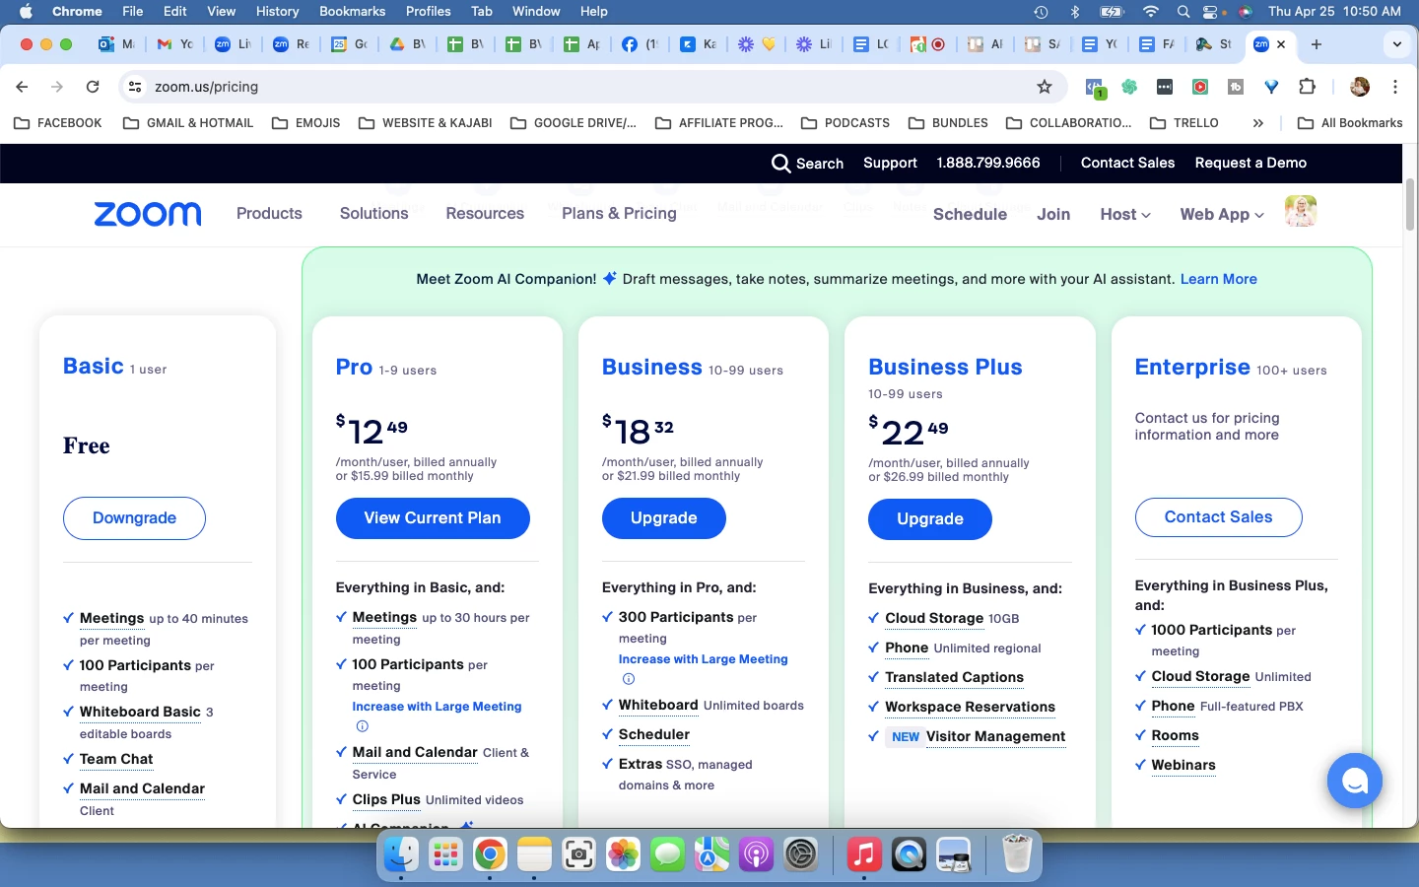
Task: Click Upgrade on the Business Plus plan
Action: coord(930,519)
